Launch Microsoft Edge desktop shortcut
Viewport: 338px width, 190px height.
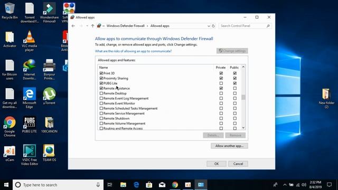click(x=30, y=98)
